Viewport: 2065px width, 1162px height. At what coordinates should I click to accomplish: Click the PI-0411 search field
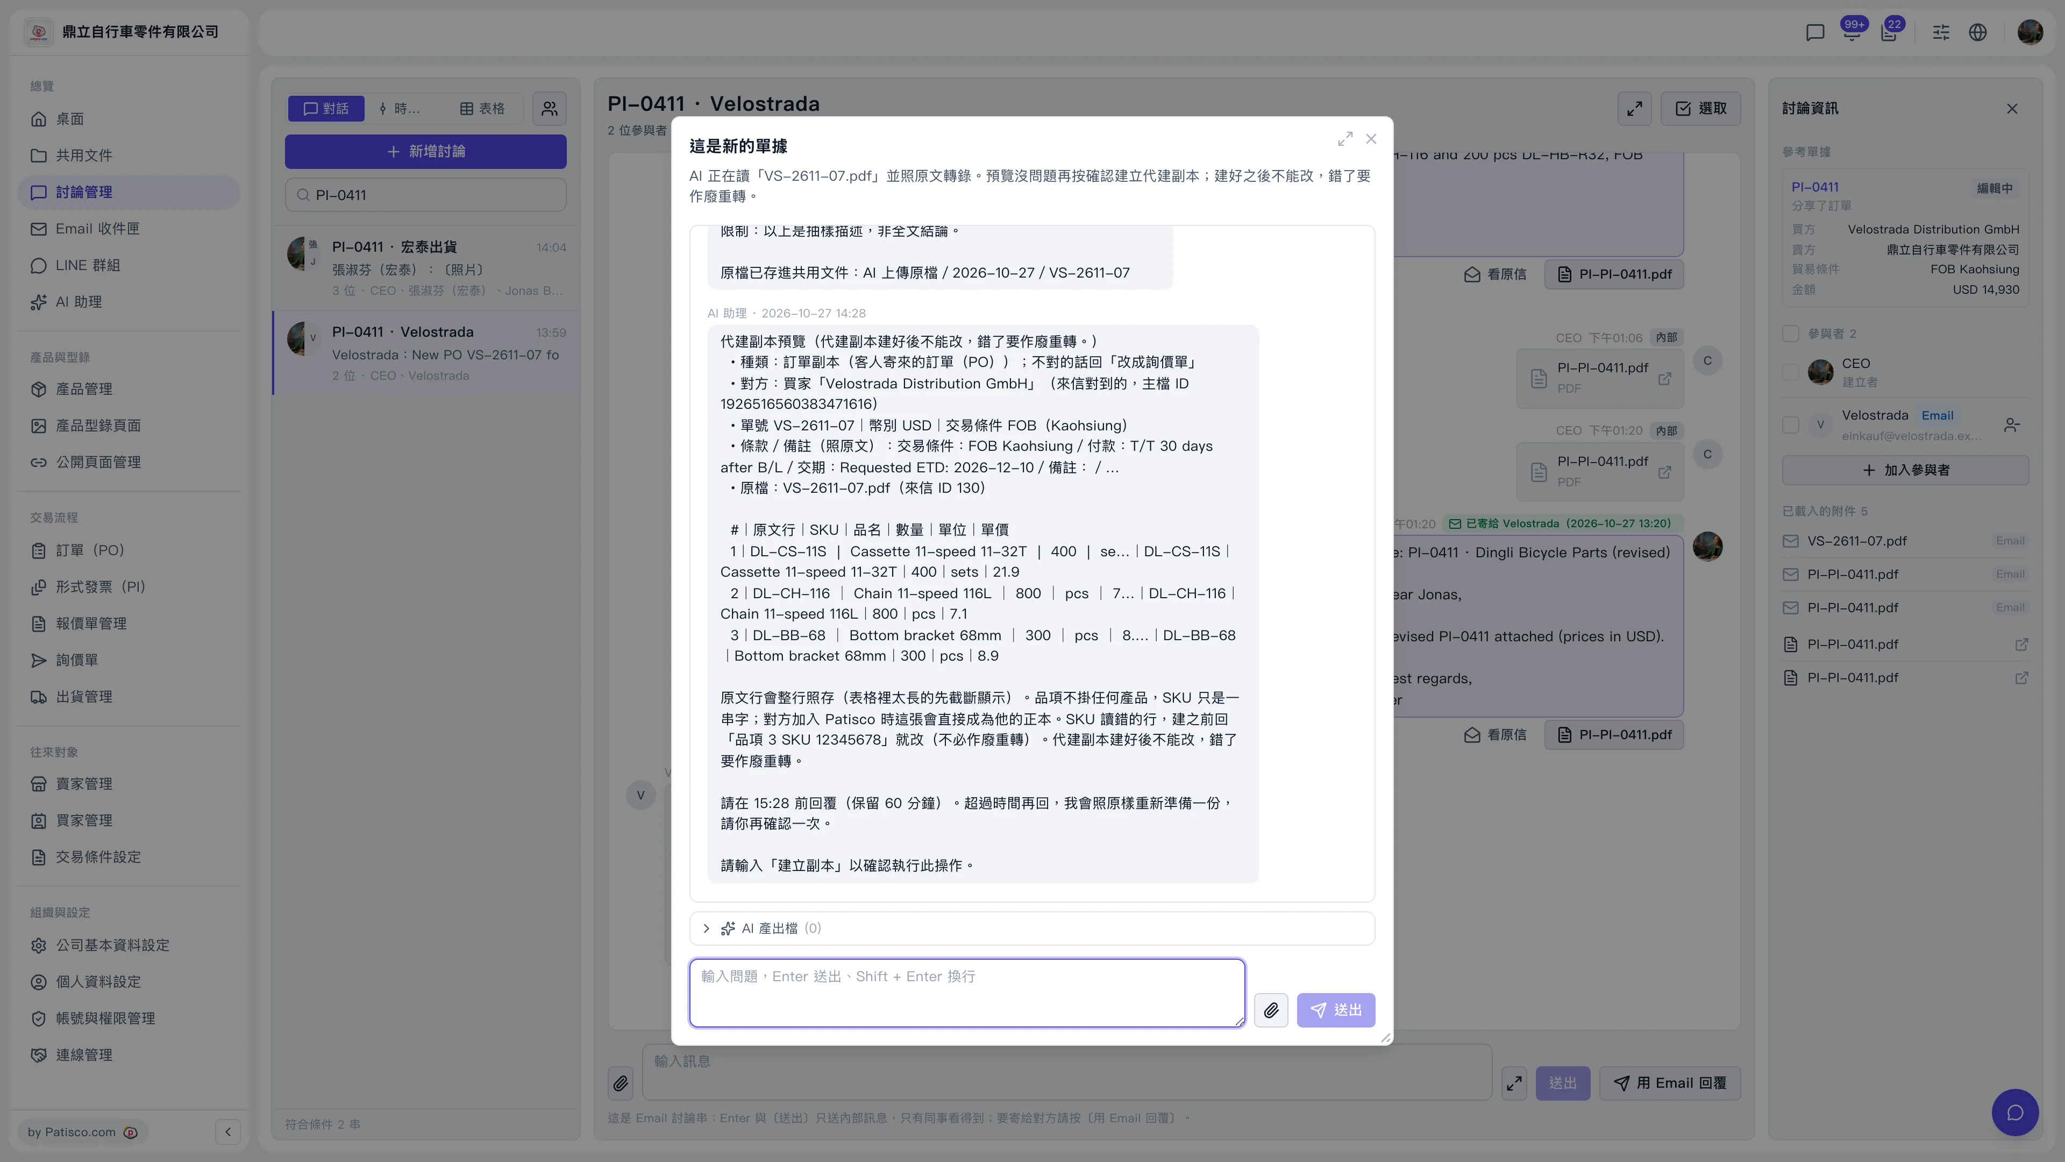[426, 195]
